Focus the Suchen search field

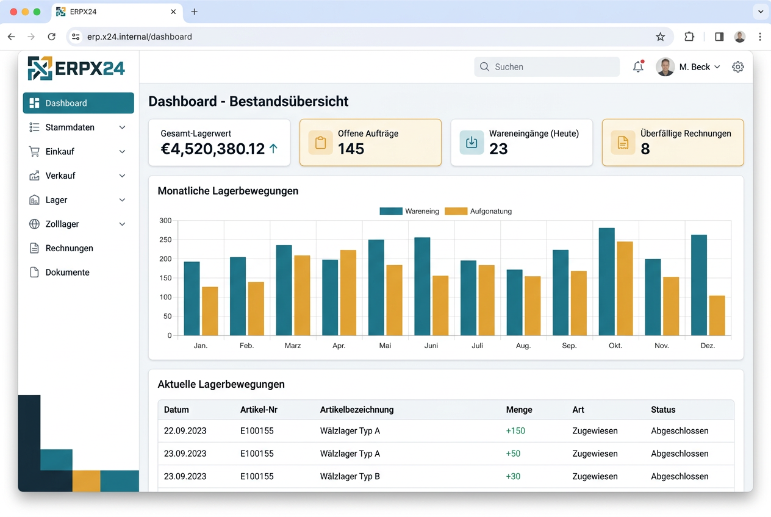pyautogui.click(x=547, y=67)
